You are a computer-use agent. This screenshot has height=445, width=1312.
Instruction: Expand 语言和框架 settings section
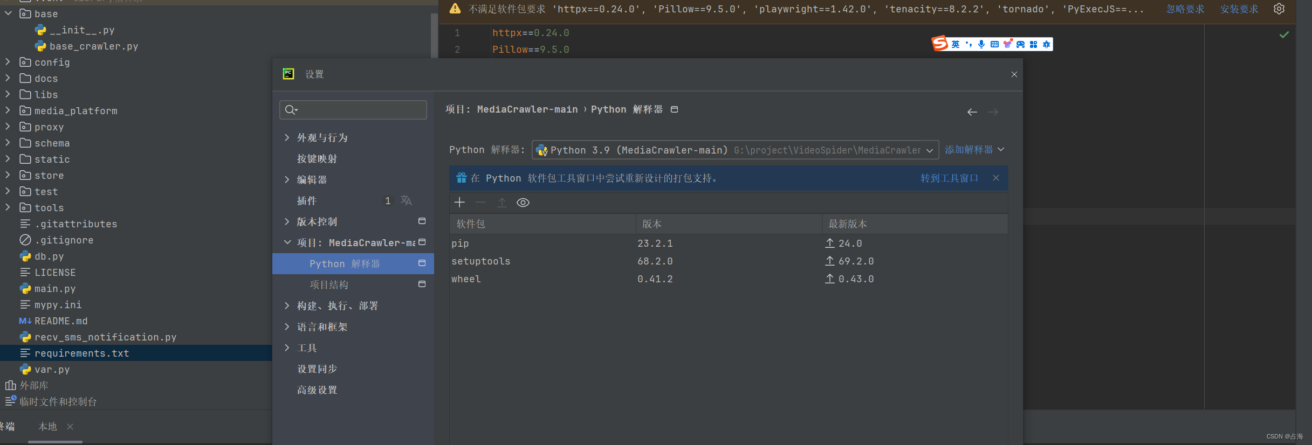point(287,326)
